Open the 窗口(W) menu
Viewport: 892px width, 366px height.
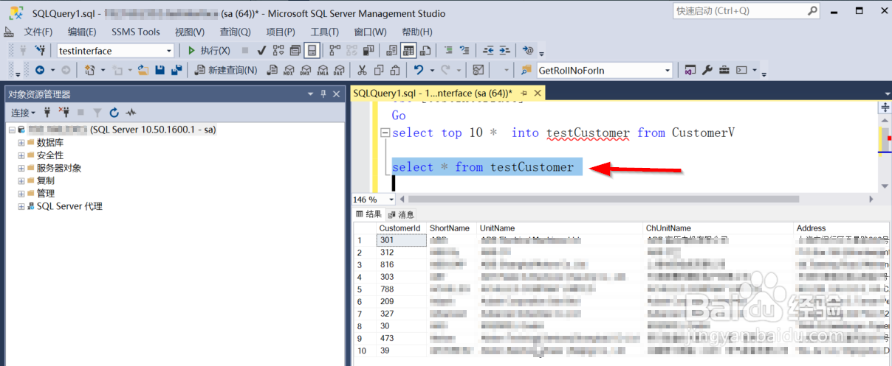tap(370, 32)
